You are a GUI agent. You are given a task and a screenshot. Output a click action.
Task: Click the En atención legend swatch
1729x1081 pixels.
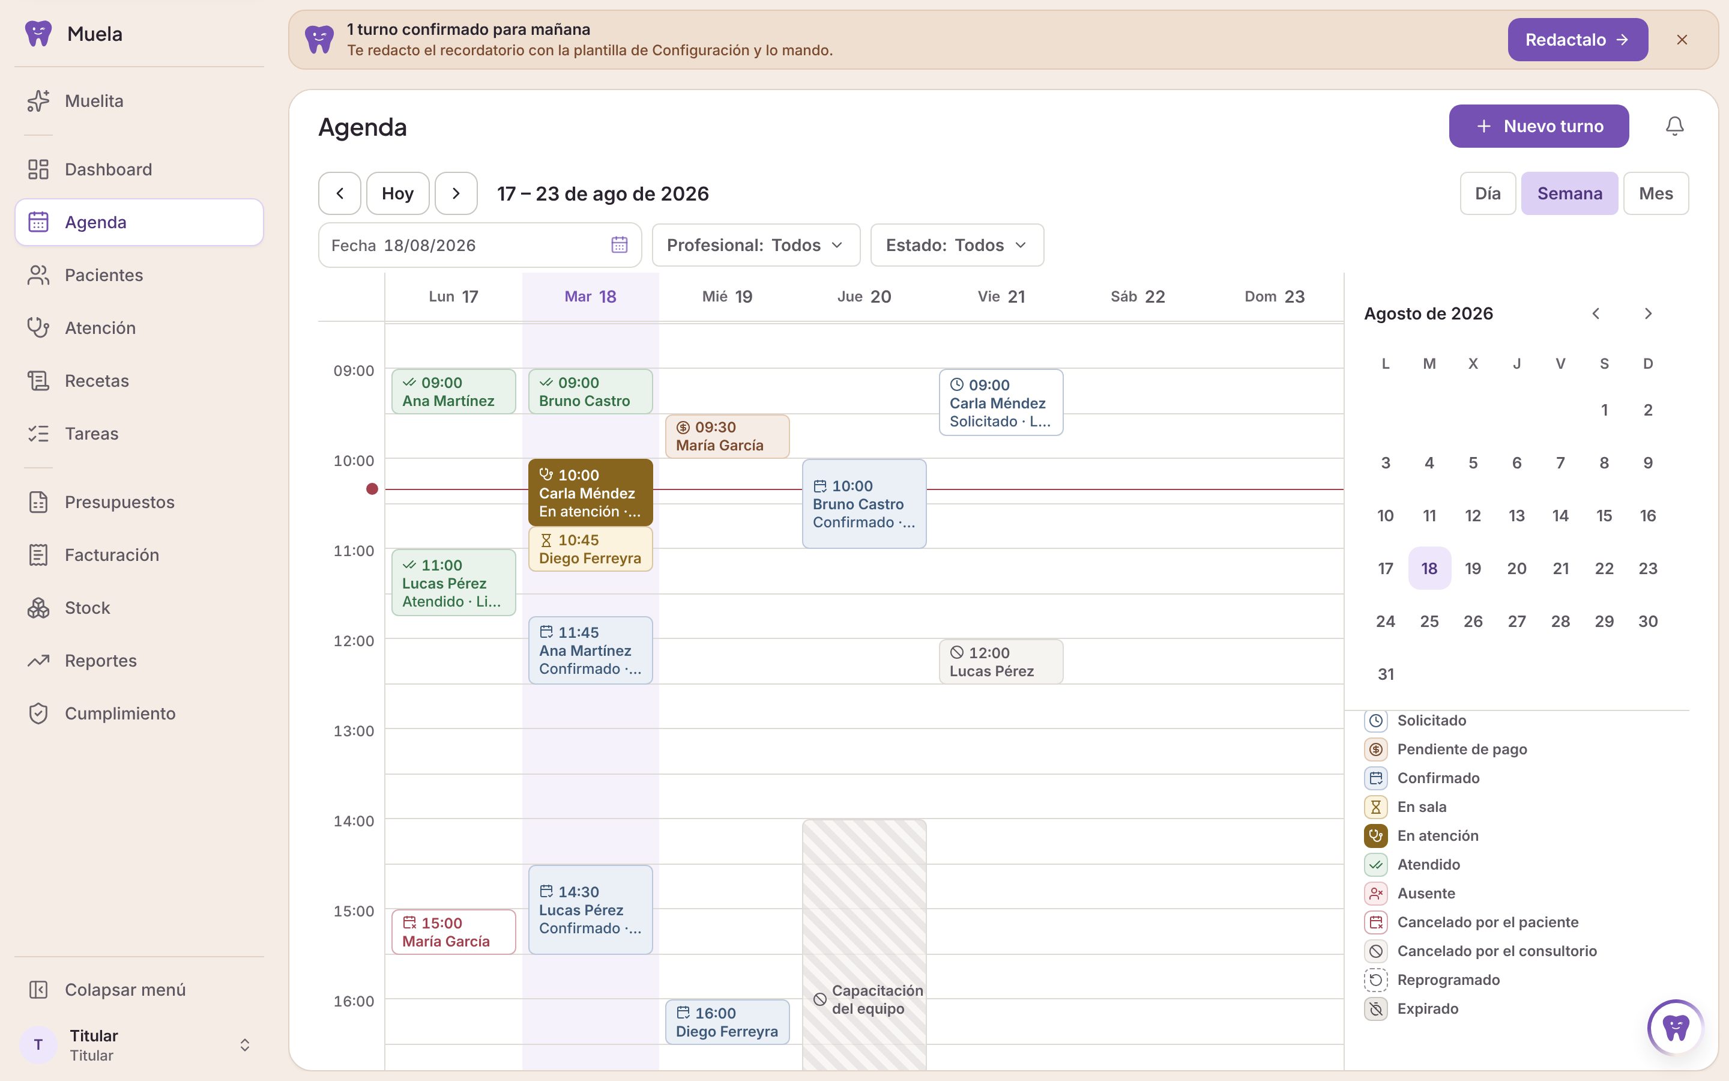click(1375, 836)
